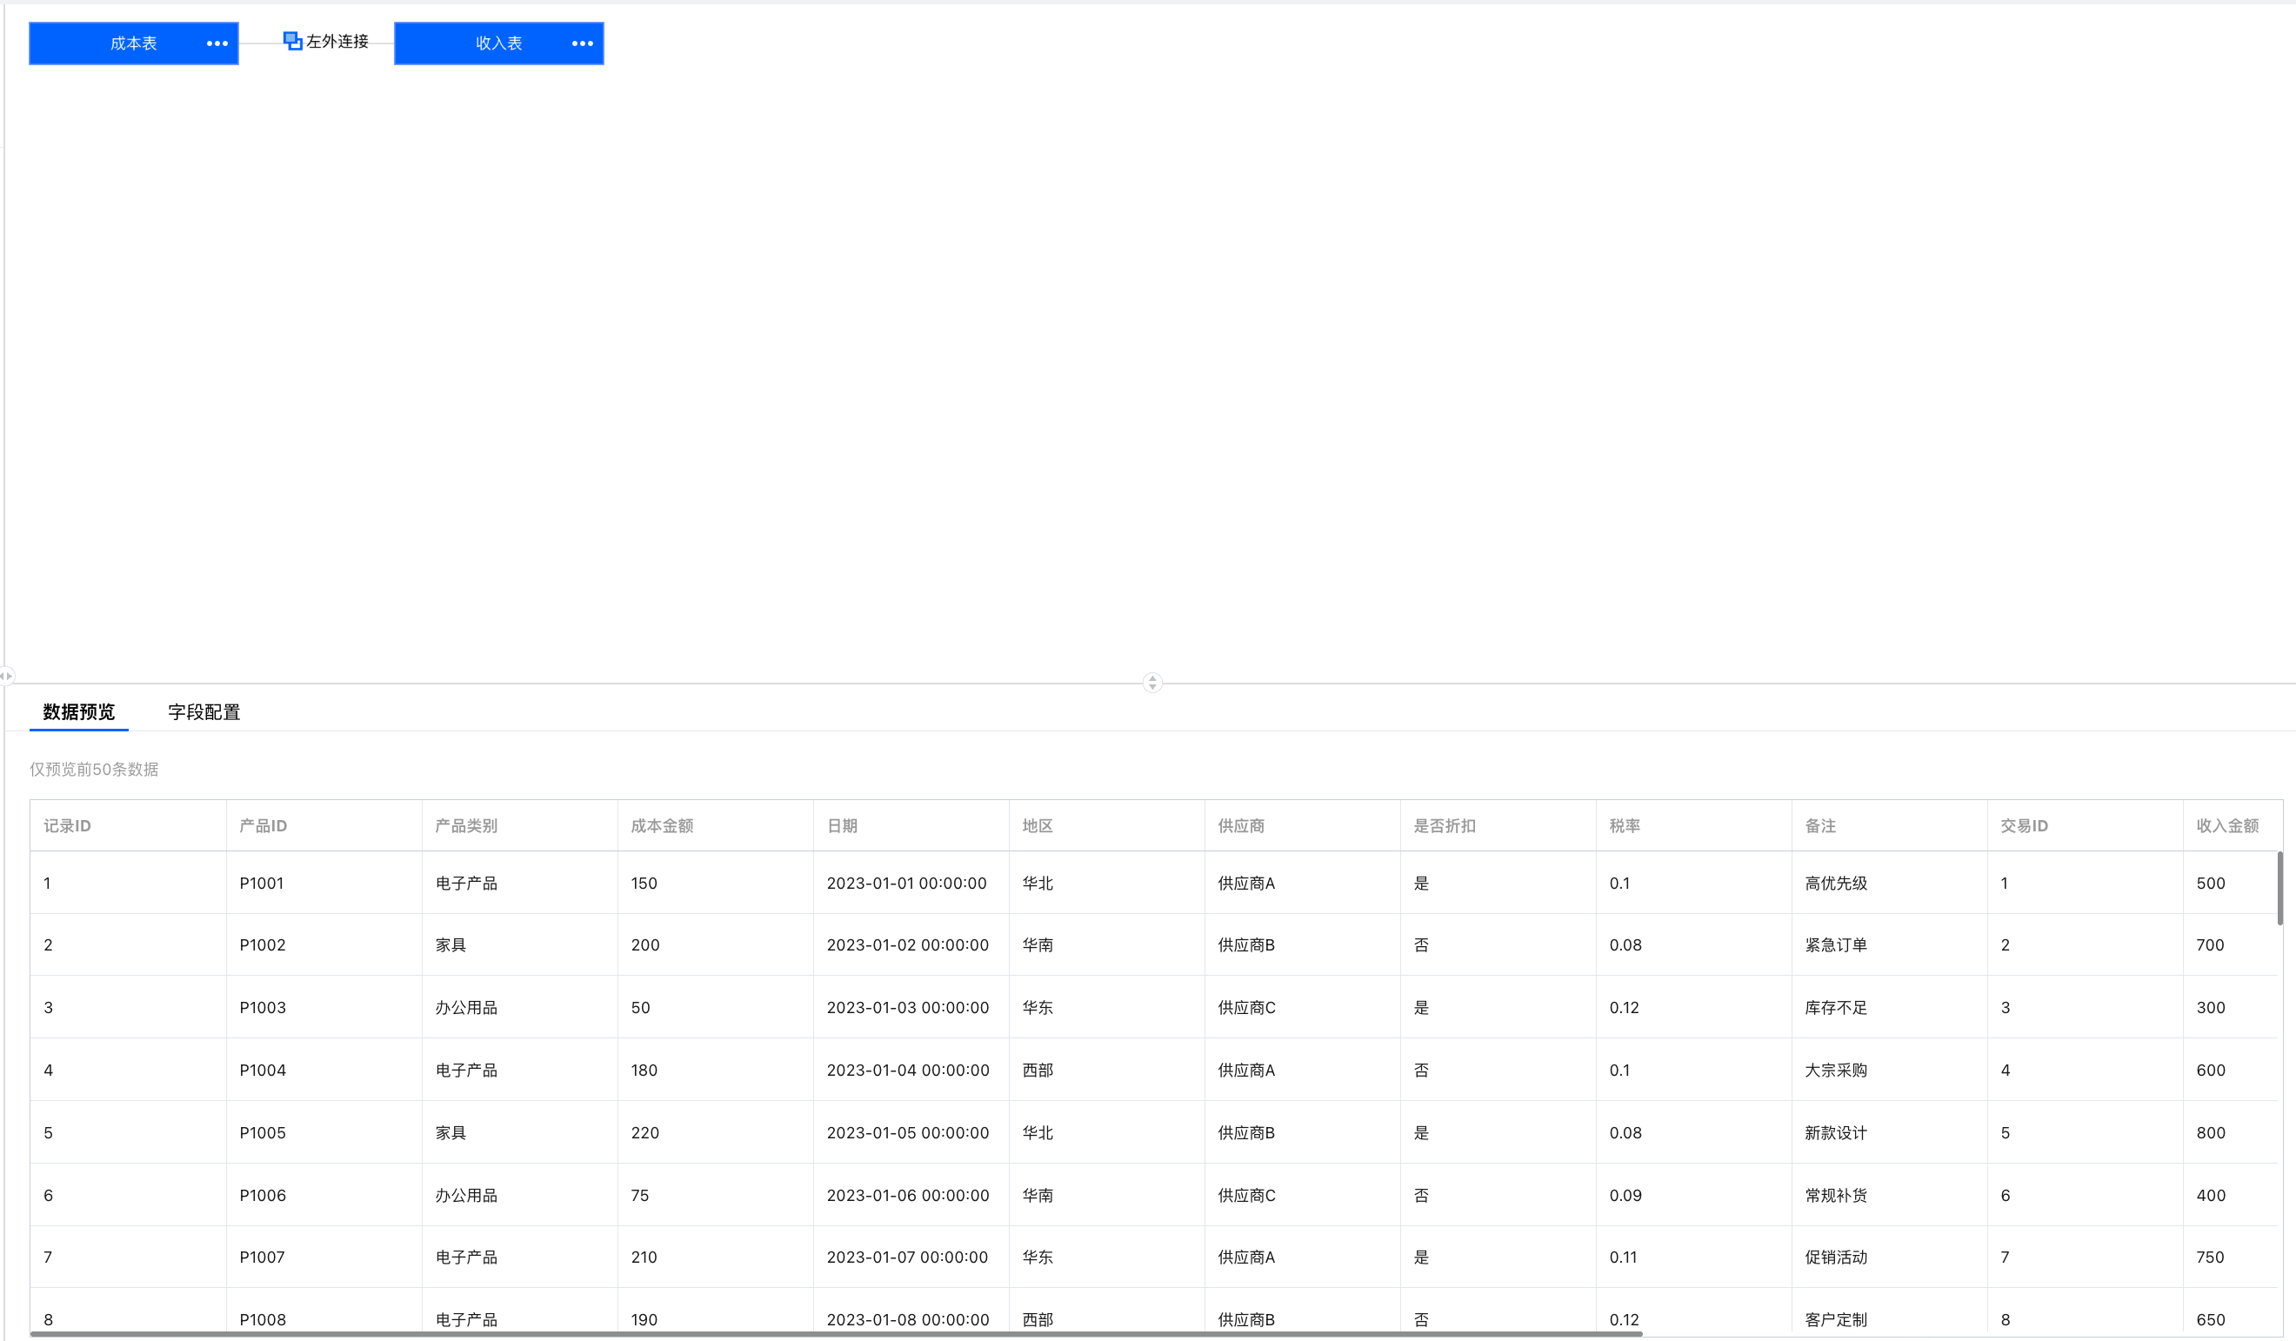
Task: Click the 收入金额 column header
Action: 2226,825
